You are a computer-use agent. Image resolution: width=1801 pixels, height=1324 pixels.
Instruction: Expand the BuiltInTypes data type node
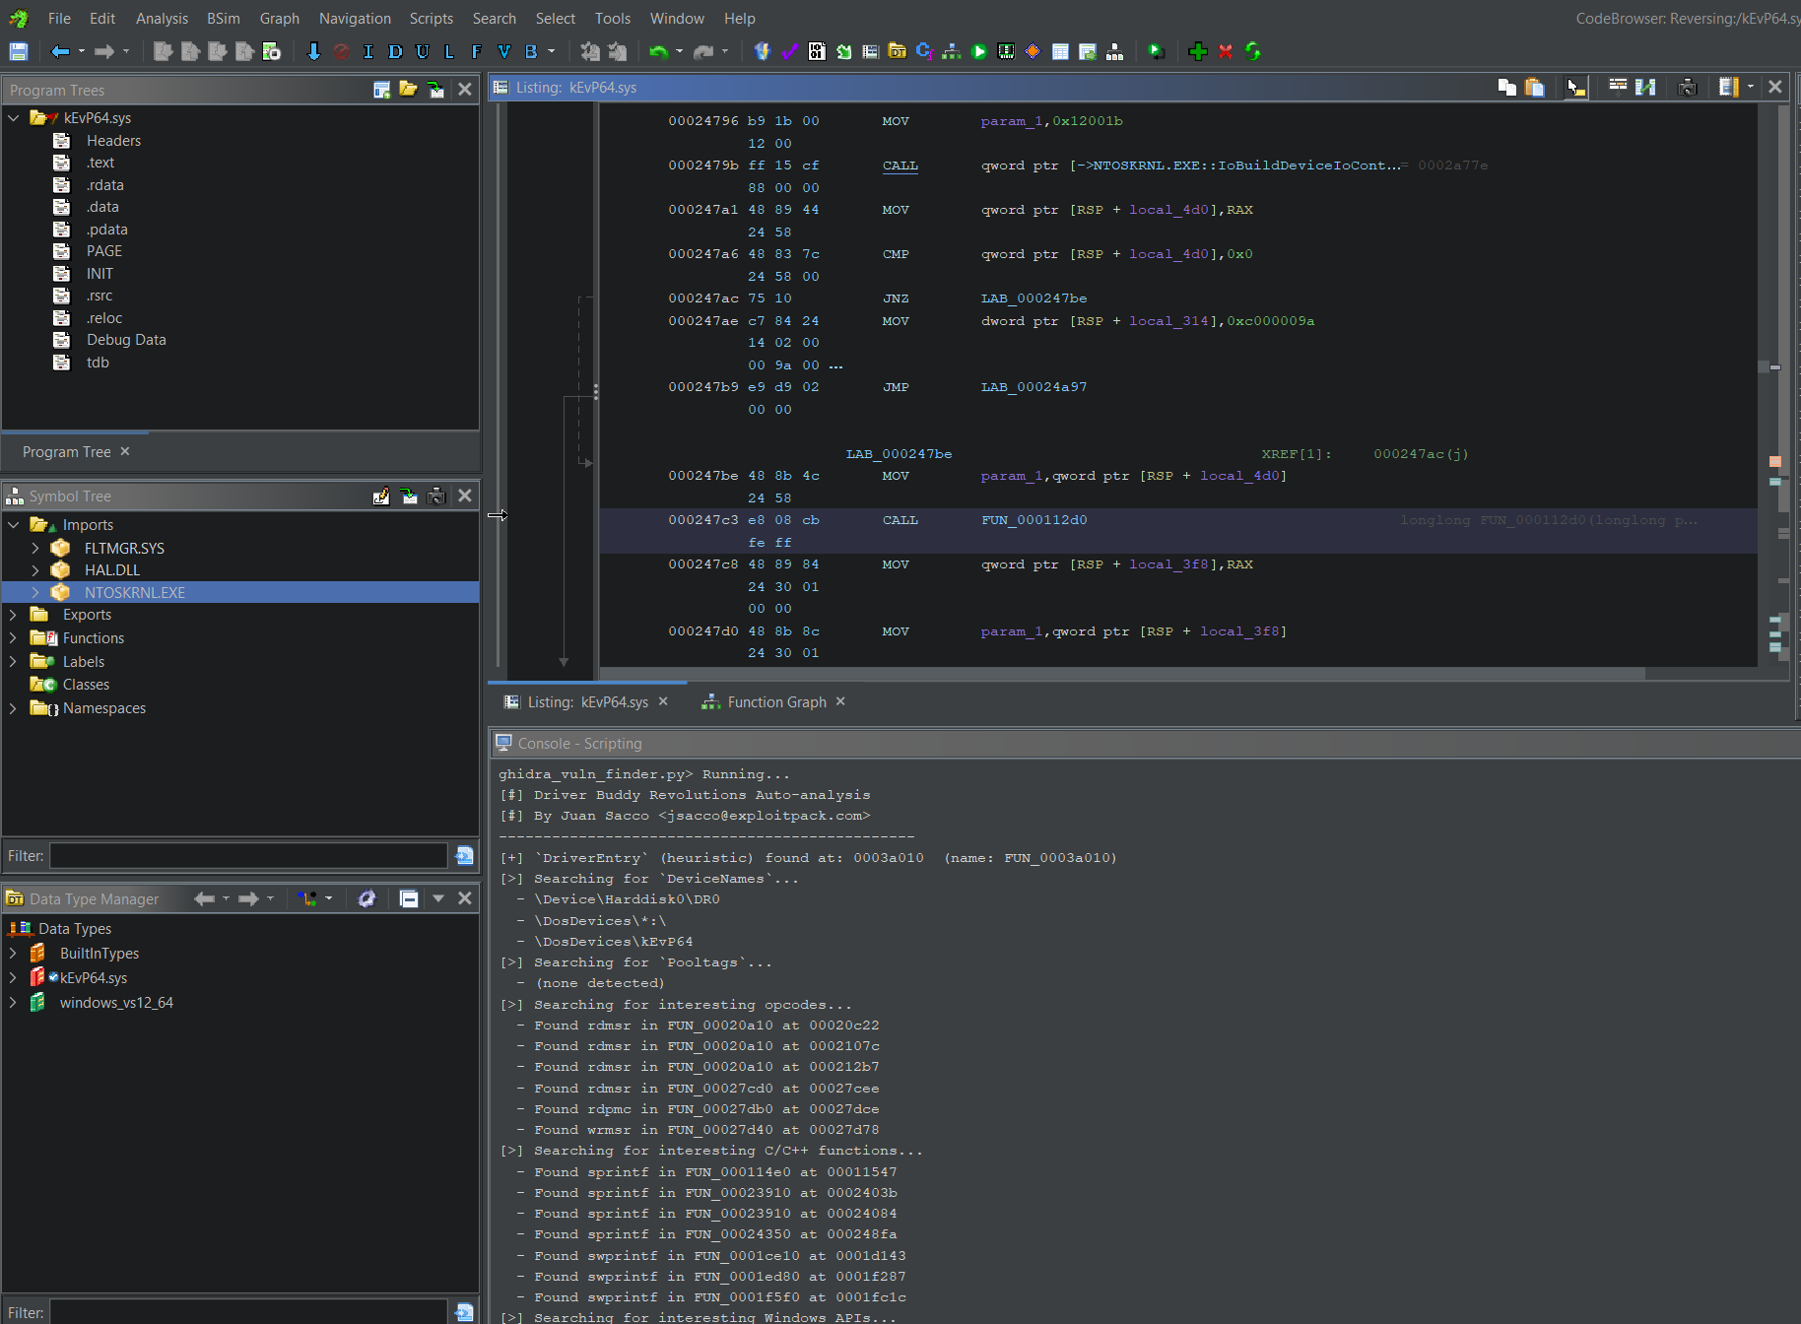(13, 954)
